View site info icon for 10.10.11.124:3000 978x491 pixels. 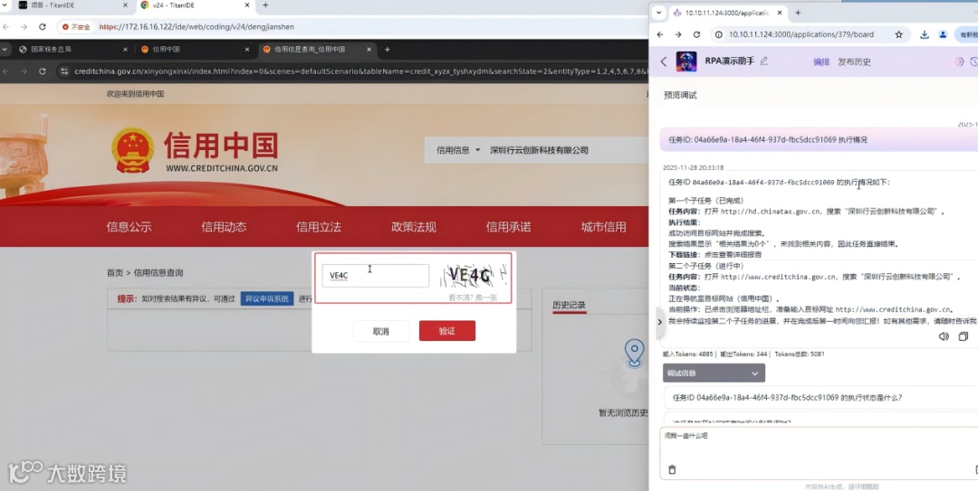click(x=718, y=34)
